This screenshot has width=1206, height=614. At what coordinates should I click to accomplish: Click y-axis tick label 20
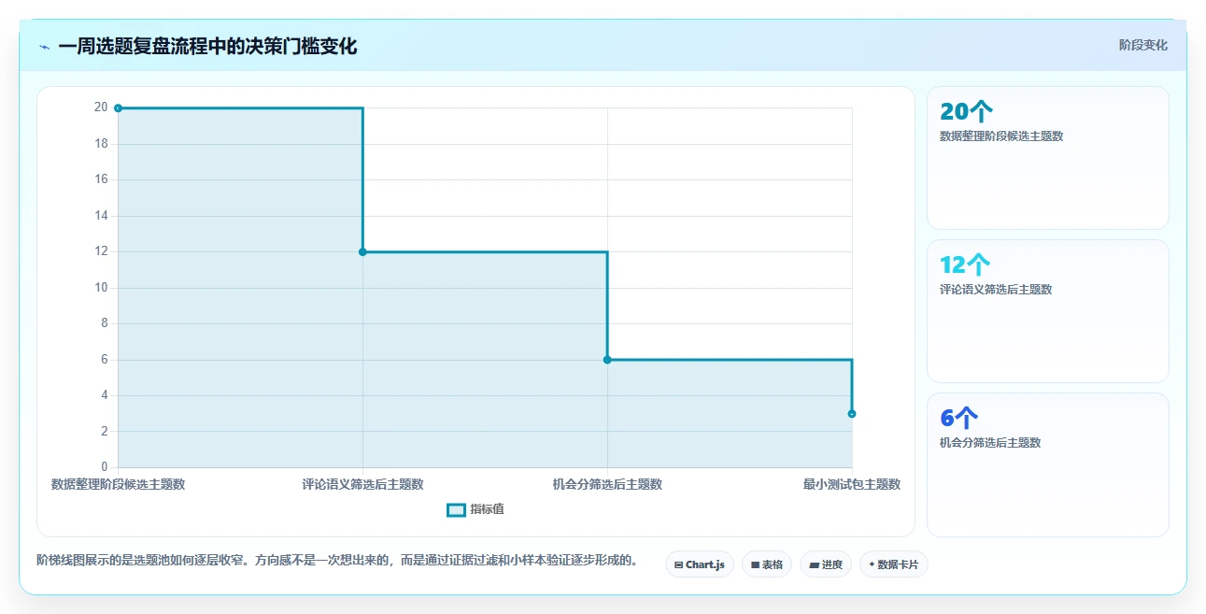(101, 107)
